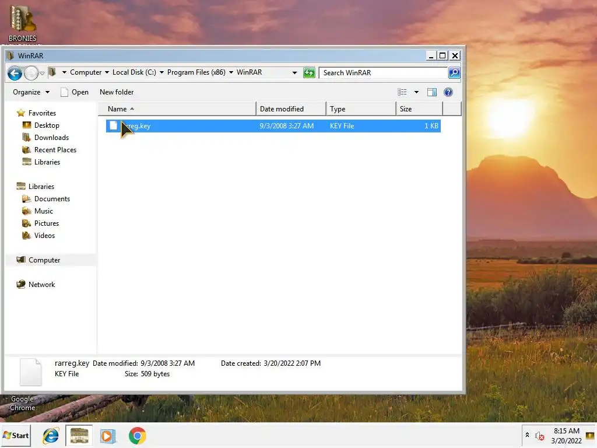
Task: Open Help with the question mark icon
Action: (x=448, y=92)
